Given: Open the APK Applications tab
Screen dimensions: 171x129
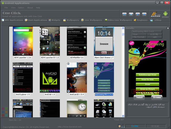Looking at the screenshot, I should click(x=12, y=20).
